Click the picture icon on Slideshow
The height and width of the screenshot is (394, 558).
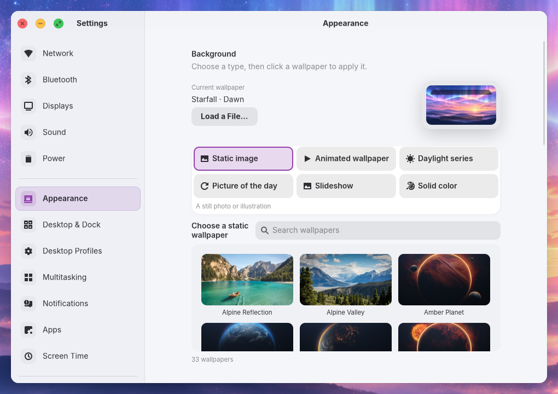[307, 186]
